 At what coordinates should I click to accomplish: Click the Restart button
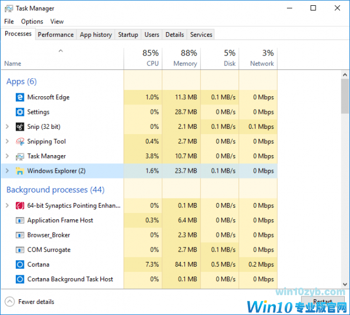[x=323, y=302]
